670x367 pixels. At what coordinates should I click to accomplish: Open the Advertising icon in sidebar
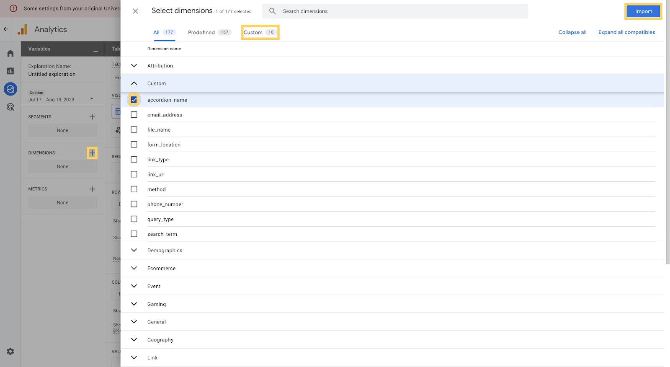[10, 107]
